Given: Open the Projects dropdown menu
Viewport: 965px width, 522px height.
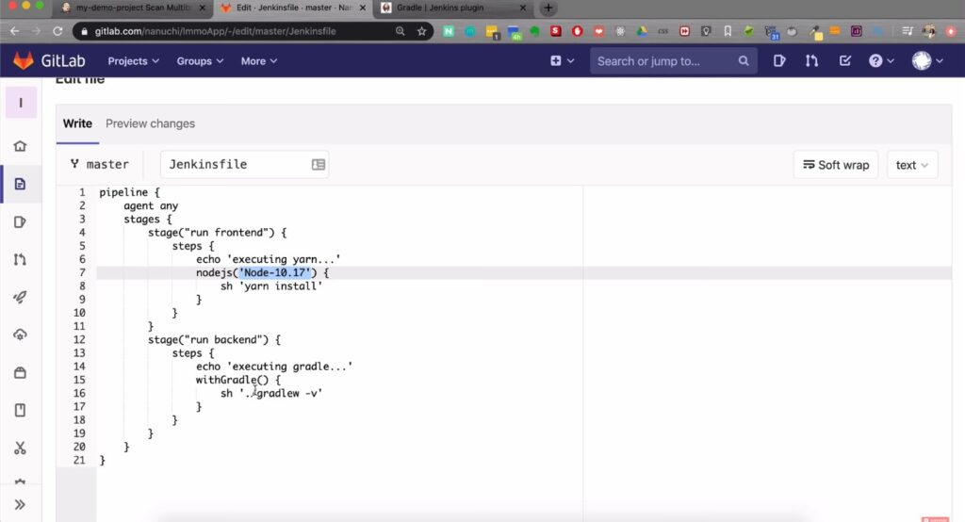Looking at the screenshot, I should click(133, 61).
